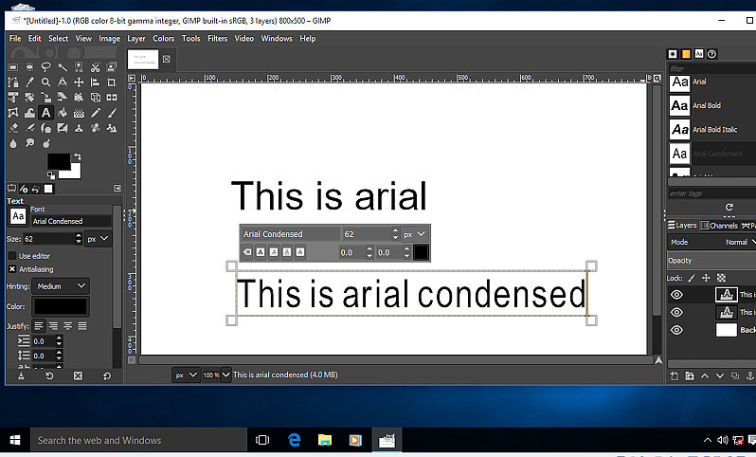Image resolution: width=756 pixels, height=457 pixels.
Task: Set justify to filled
Action: click(x=82, y=326)
